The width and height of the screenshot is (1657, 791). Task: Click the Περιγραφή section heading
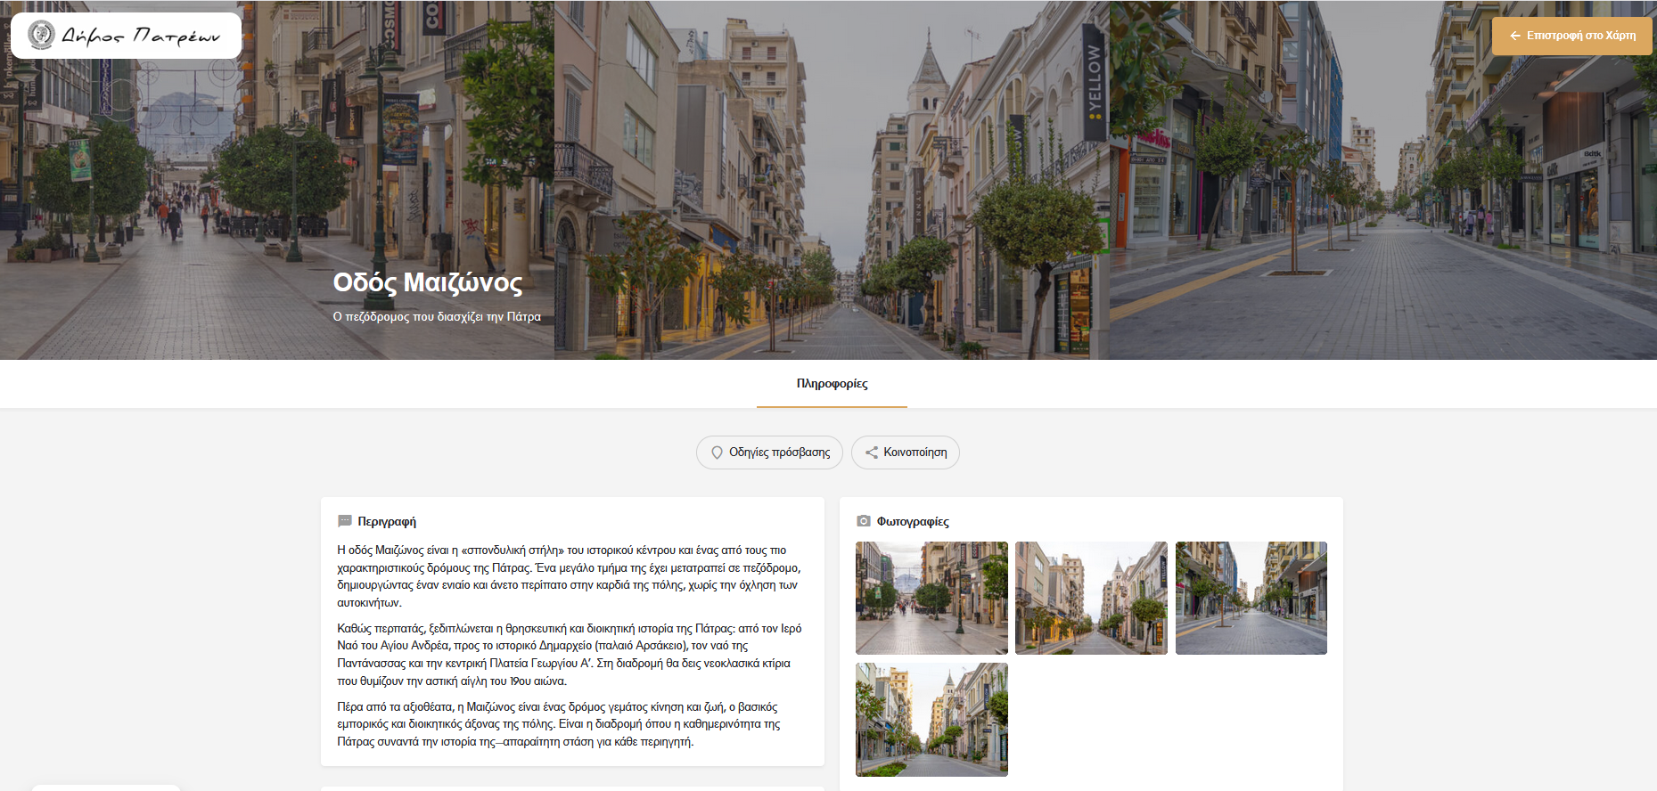tap(387, 521)
